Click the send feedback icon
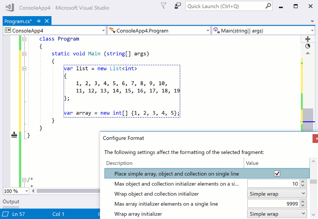The height and width of the screenshot is (219, 318). coord(178,6)
